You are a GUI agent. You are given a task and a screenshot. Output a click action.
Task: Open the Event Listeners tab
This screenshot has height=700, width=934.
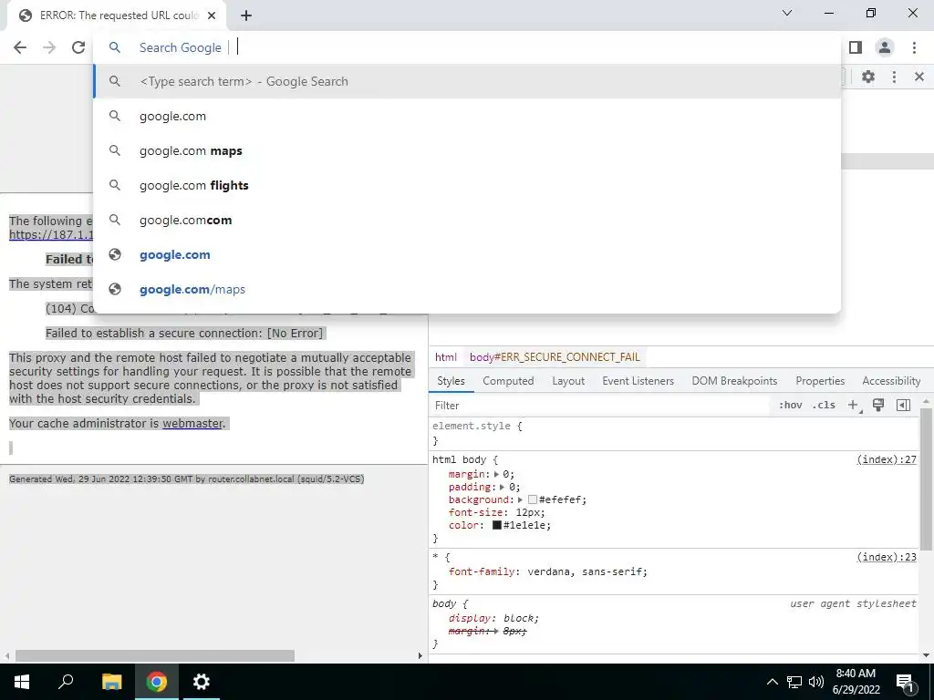pyautogui.click(x=638, y=381)
